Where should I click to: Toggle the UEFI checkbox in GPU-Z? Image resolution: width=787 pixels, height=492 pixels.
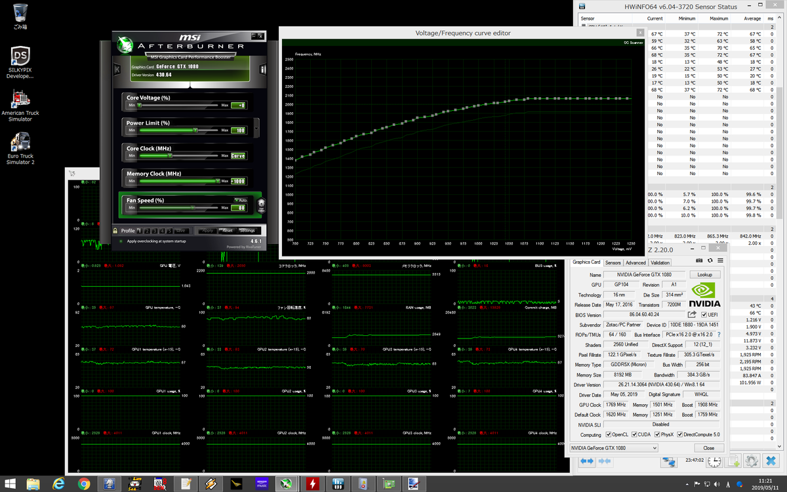[x=704, y=315]
